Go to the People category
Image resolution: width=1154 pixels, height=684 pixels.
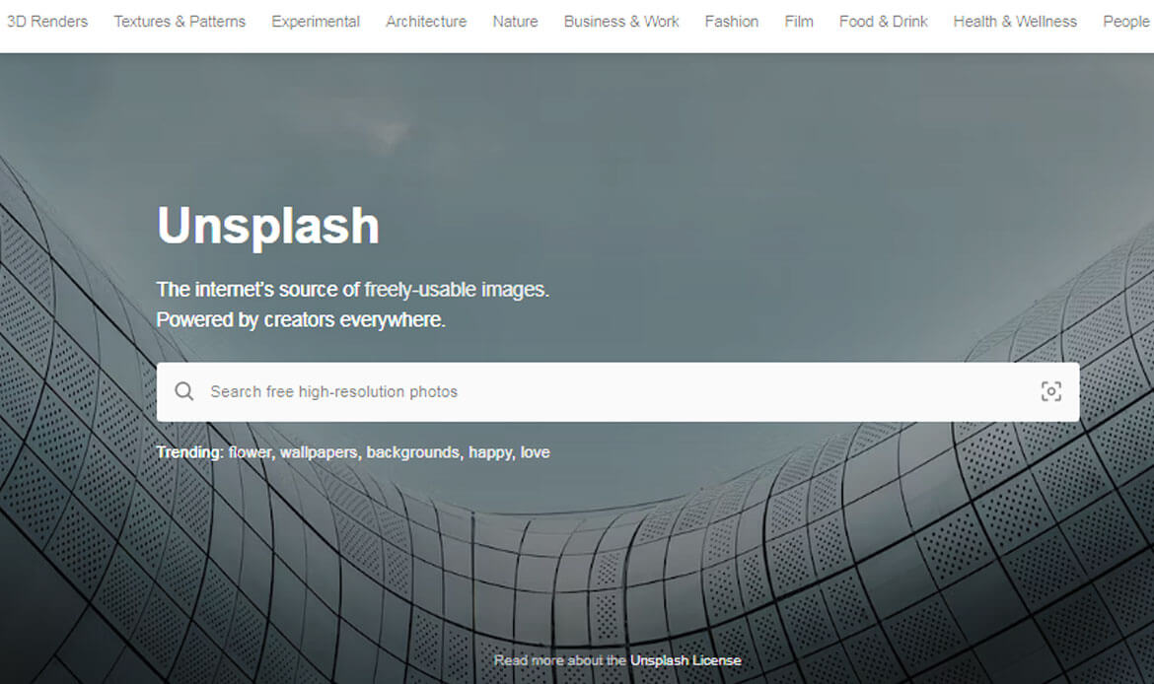(x=1126, y=22)
